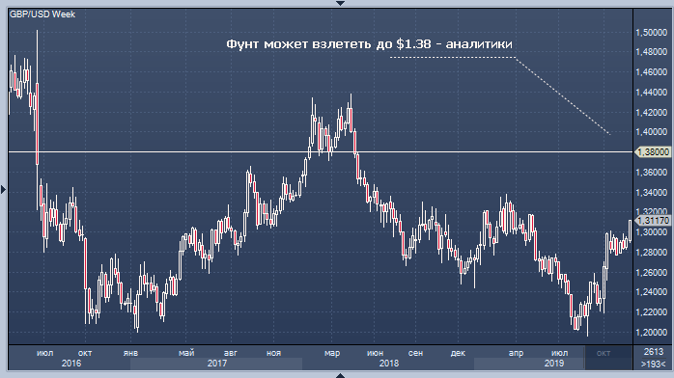674x378 pixels.
Task: Click the current price tag 1,31170
Action: (653, 221)
